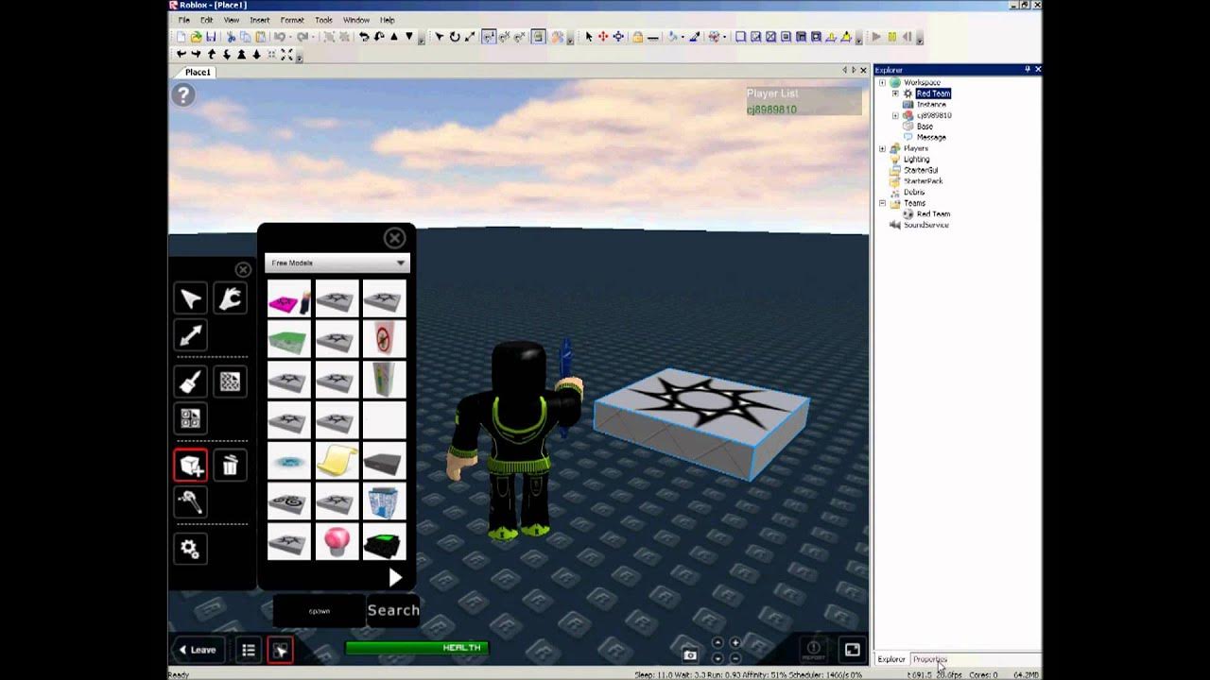The height and width of the screenshot is (680, 1210).
Task: Open the Format menu
Action: [292, 20]
